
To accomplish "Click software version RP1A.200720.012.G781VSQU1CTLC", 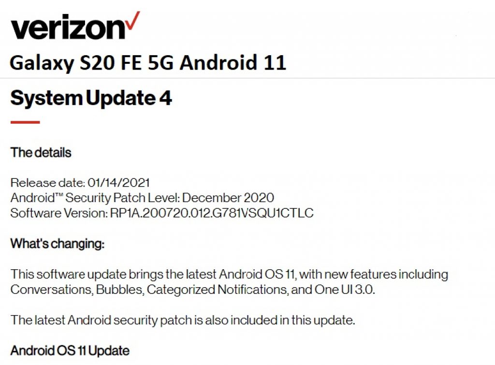I will pos(212,213).
